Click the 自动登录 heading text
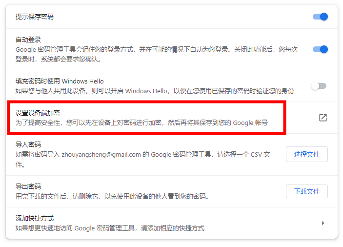This screenshot has width=343, height=247. coord(28,40)
